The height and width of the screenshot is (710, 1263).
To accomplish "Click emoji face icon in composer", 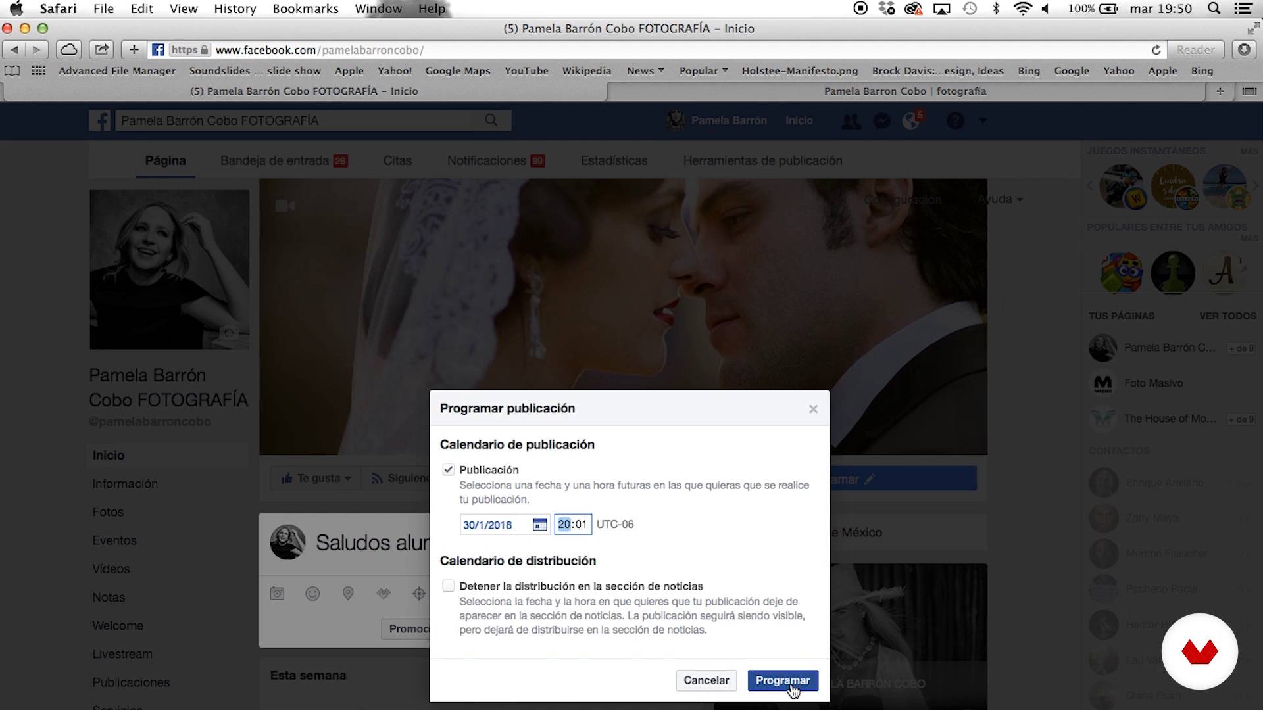I will click(312, 594).
